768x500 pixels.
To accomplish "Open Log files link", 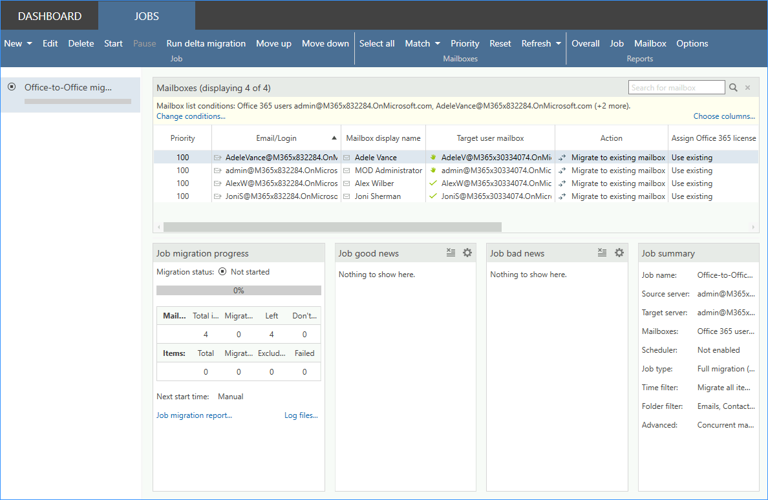I will click(301, 415).
